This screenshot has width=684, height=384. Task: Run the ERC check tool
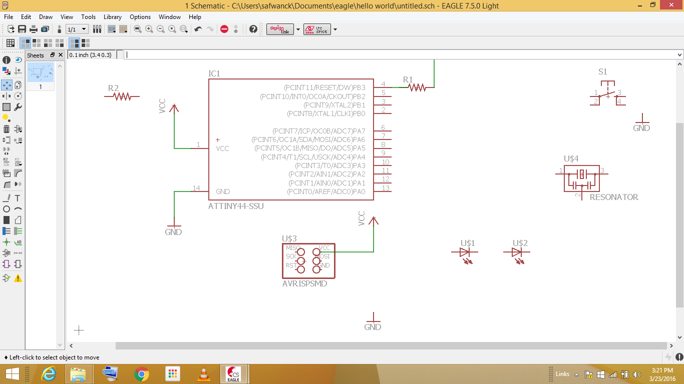pos(7,278)
